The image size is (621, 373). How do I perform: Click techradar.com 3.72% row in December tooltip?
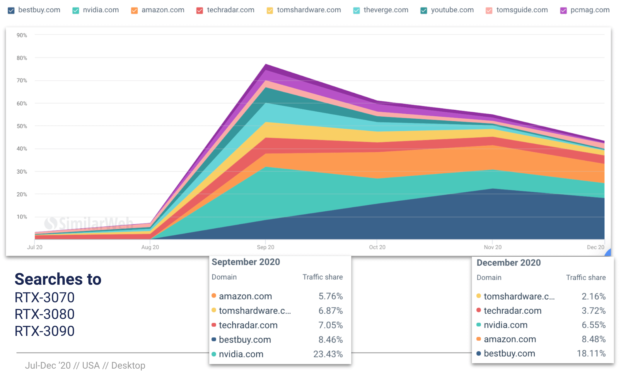(541, 310)
